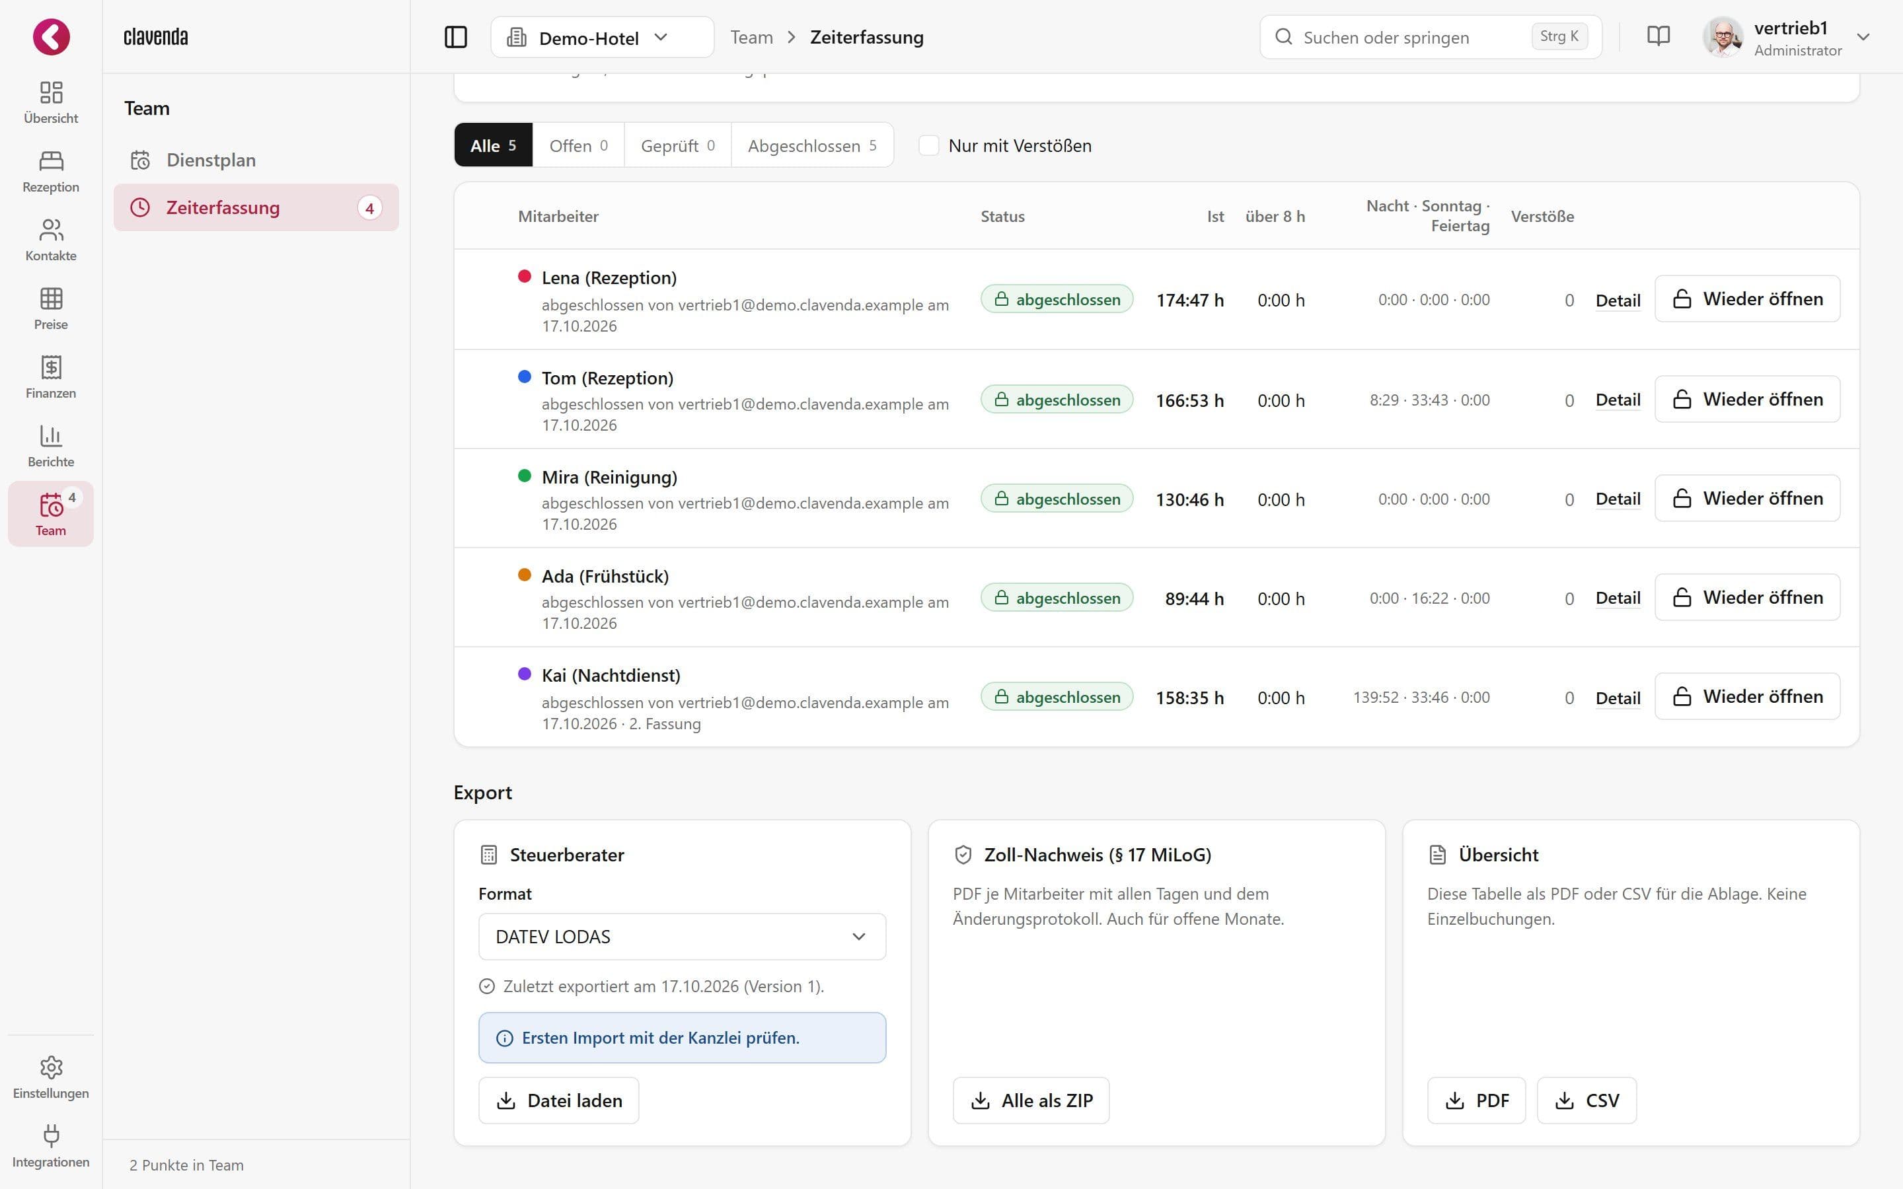Image resolution: width=1903 pixels, height=1189 pixels.
Task: Open Detail link for Lena (Rezeption)
Action: (1618, 301)
